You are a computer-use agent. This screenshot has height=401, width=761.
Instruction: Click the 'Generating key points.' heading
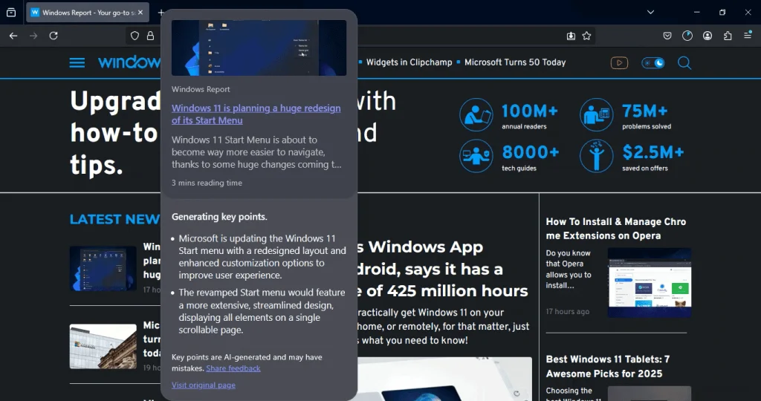[219, 217]
